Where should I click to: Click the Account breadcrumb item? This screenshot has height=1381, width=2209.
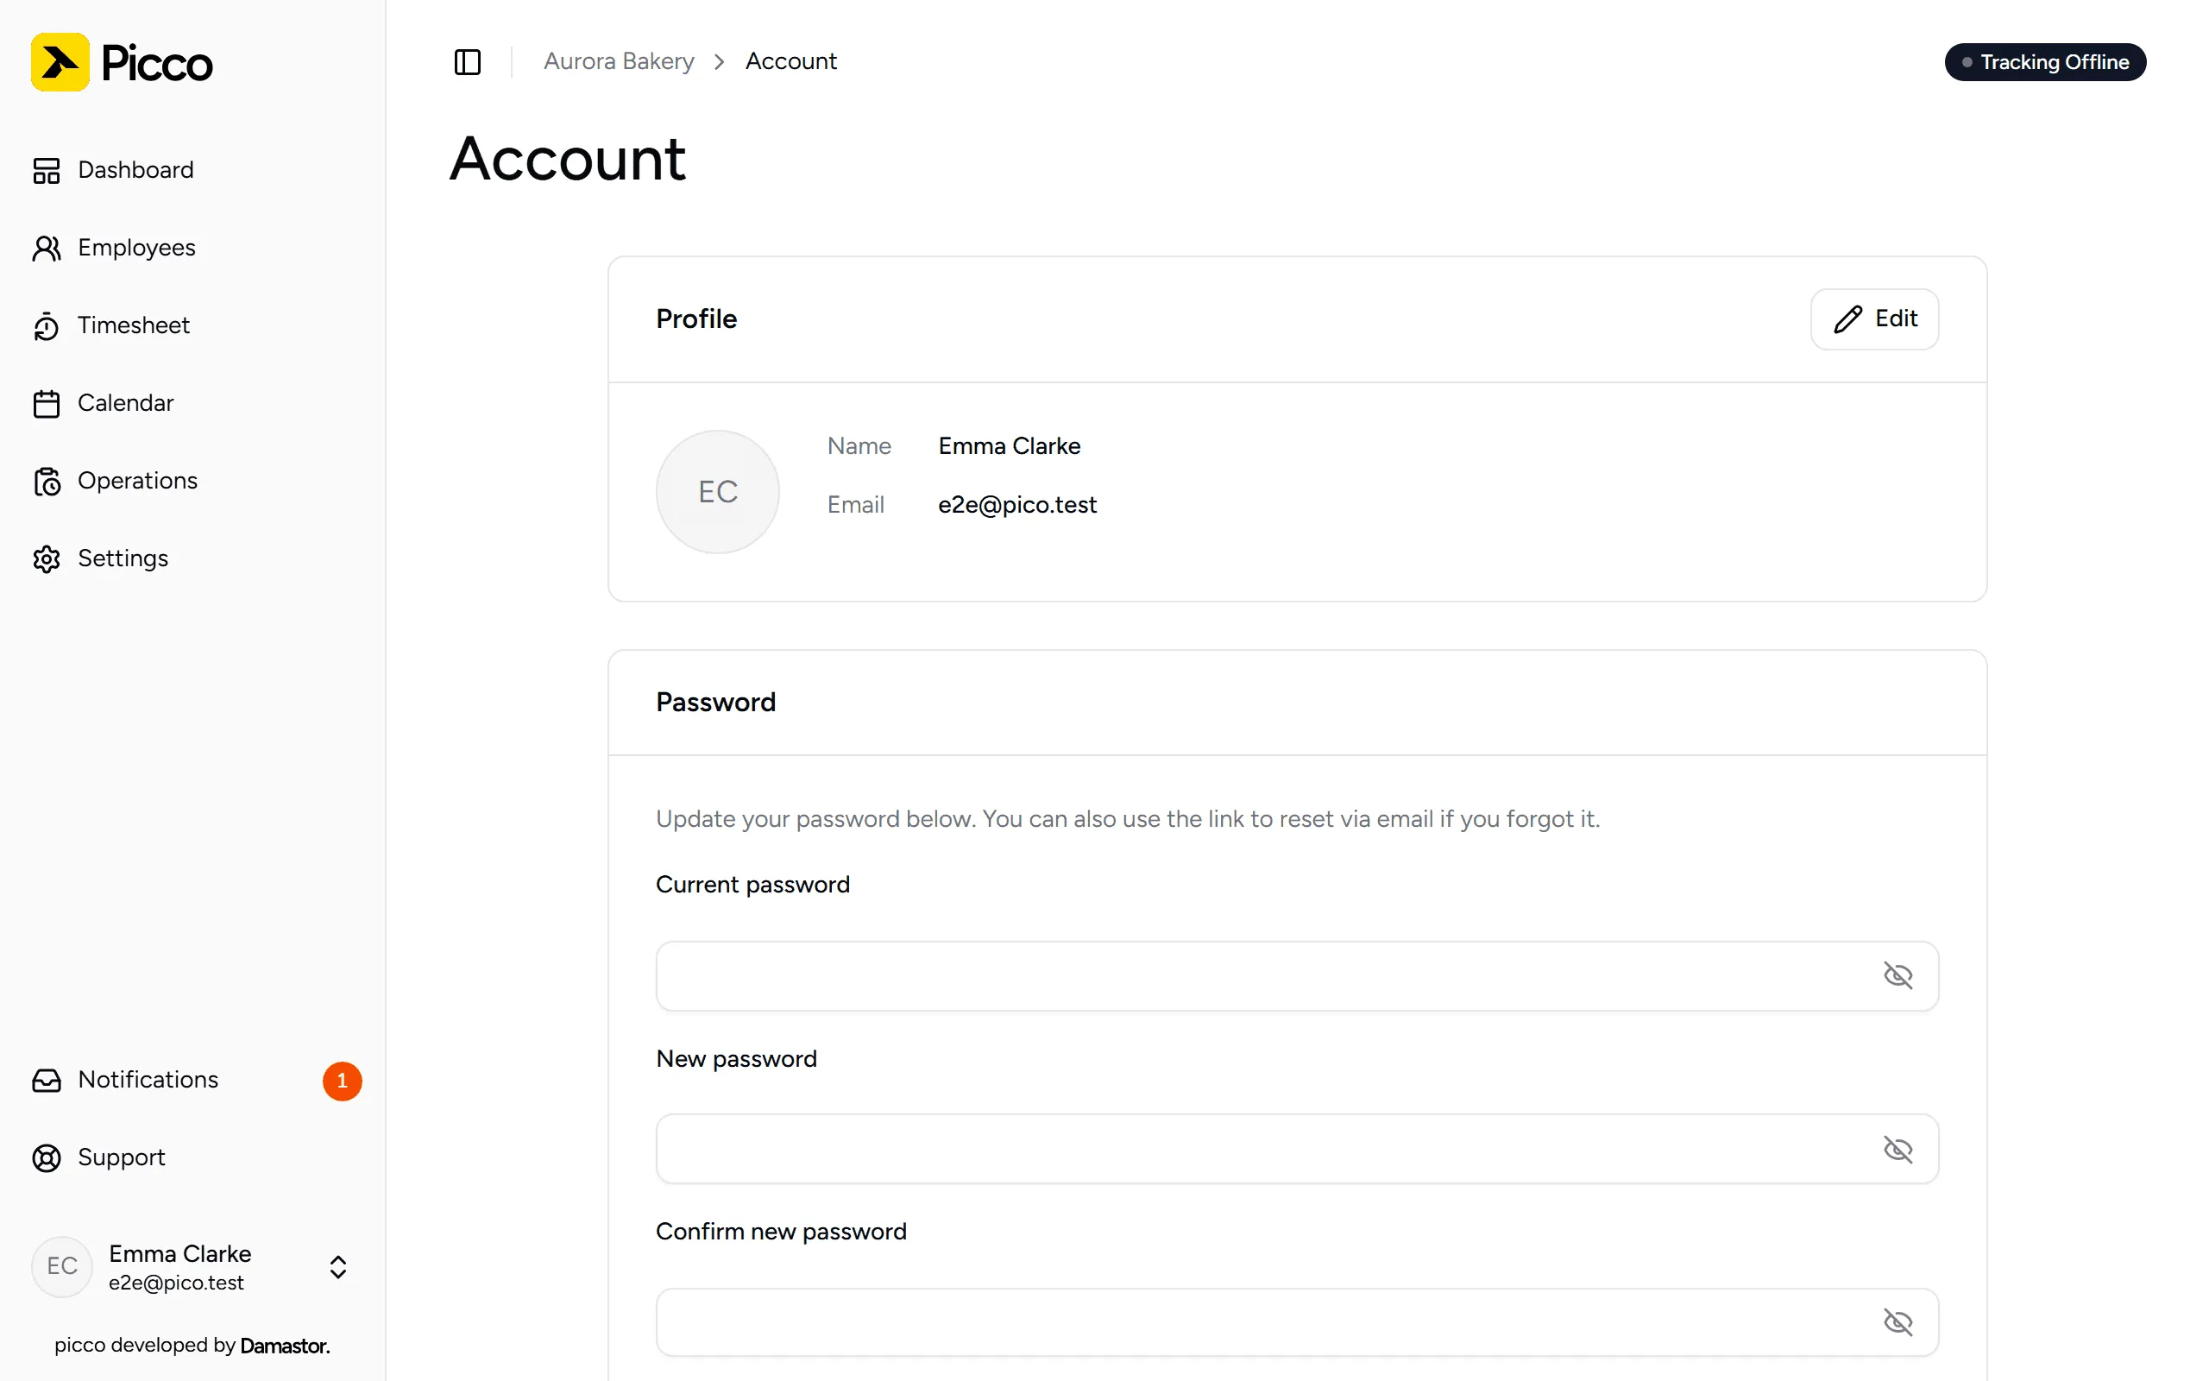(x=790, y=61)
